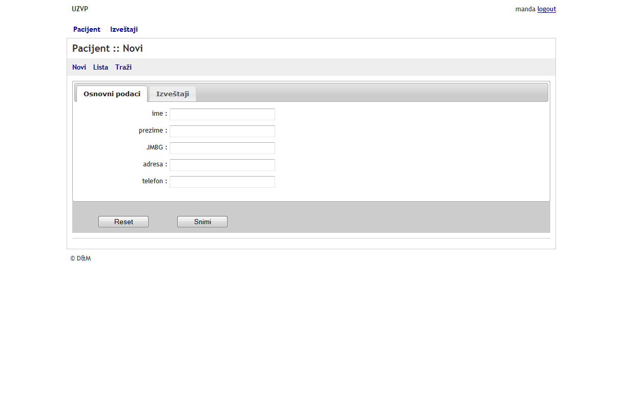The width and height of the screenshot is (622, 412).
Task: Click the UZVP application title
Action: [x=80, y=9]
